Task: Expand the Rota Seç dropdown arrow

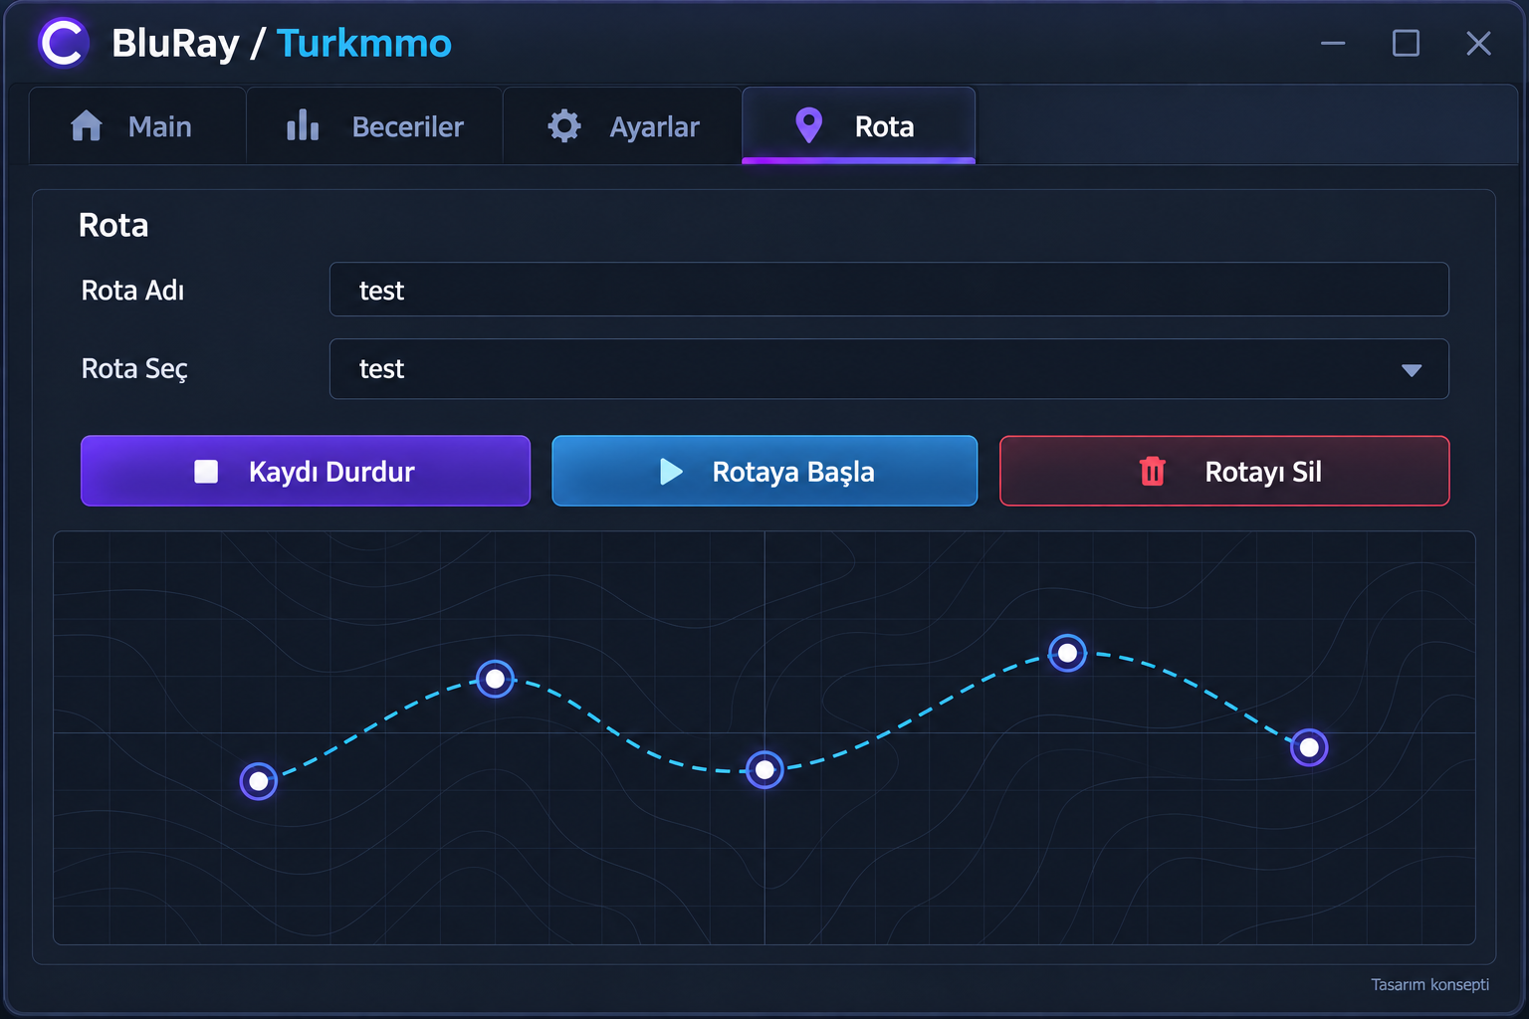Action: click(x=1411, y=370)
